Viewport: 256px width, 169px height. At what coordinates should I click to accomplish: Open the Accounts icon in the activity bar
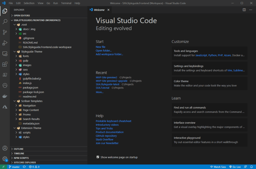pyautogui.click(x=4, y=148)
